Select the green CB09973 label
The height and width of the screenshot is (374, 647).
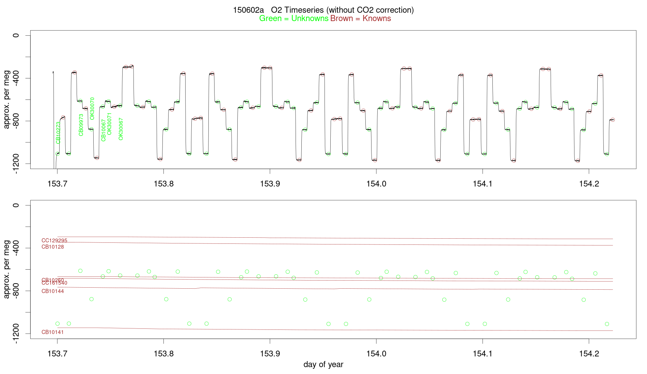click(81, 125)
